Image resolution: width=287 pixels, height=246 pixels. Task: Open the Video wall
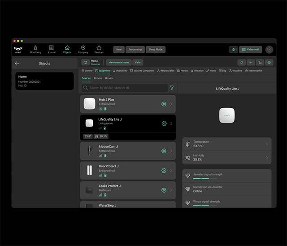tap(250, 50)
